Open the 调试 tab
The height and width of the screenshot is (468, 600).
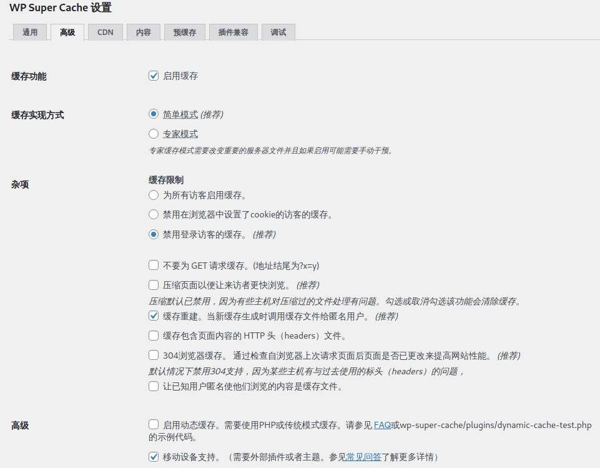278,32
